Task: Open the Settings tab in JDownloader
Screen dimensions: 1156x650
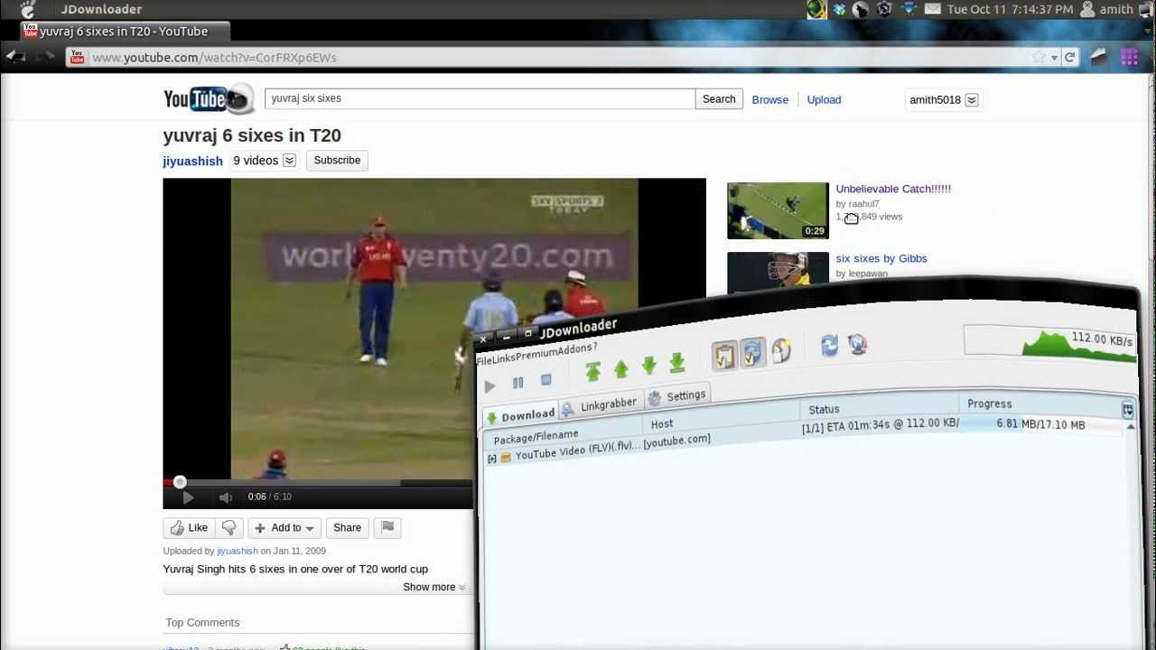Action: (x=676, y=396)
